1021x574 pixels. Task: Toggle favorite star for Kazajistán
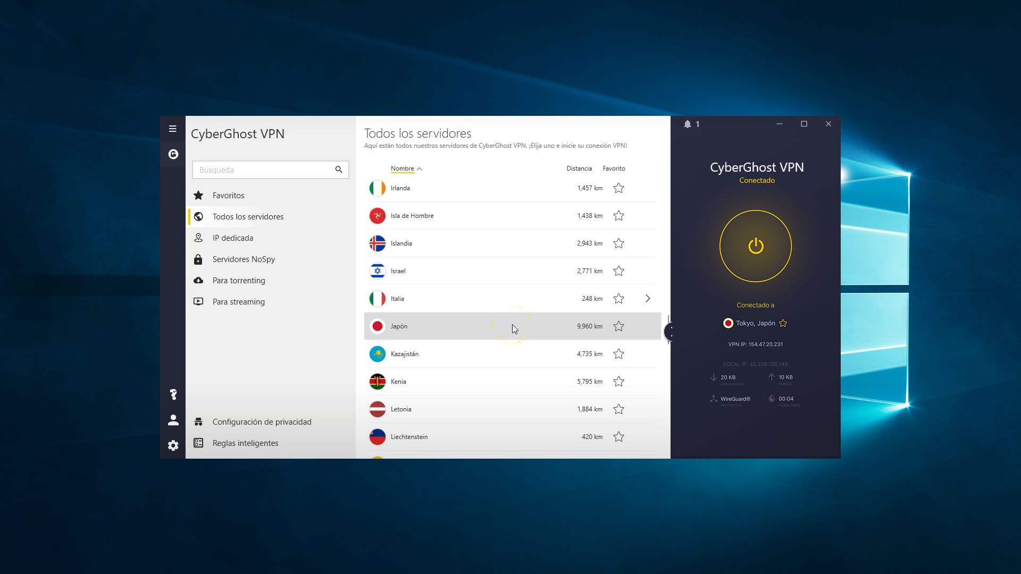[618, 354]
